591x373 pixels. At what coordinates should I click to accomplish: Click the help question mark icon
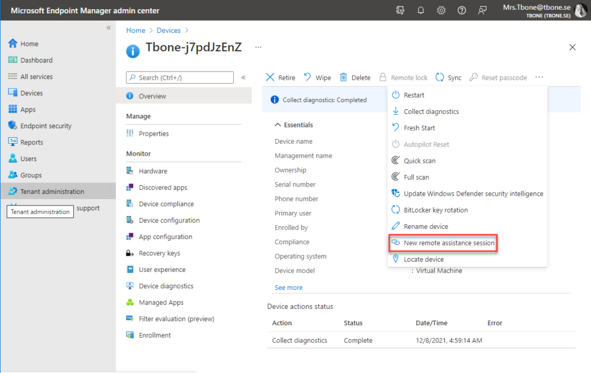[x=461, y=10]
